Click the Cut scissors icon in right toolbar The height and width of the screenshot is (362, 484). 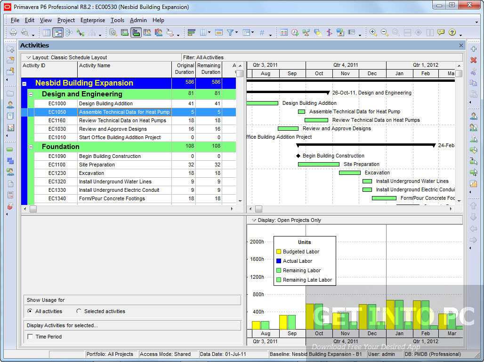474,71
